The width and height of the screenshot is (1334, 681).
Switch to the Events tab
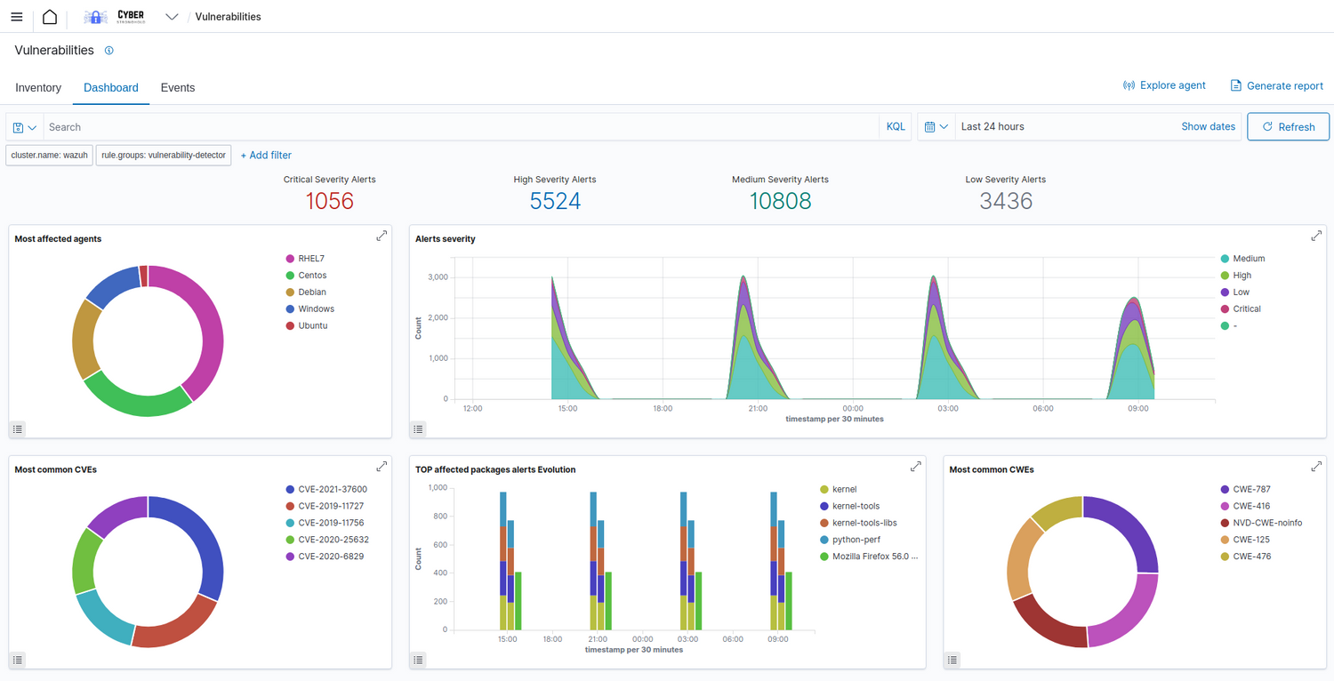click(178, 88)
